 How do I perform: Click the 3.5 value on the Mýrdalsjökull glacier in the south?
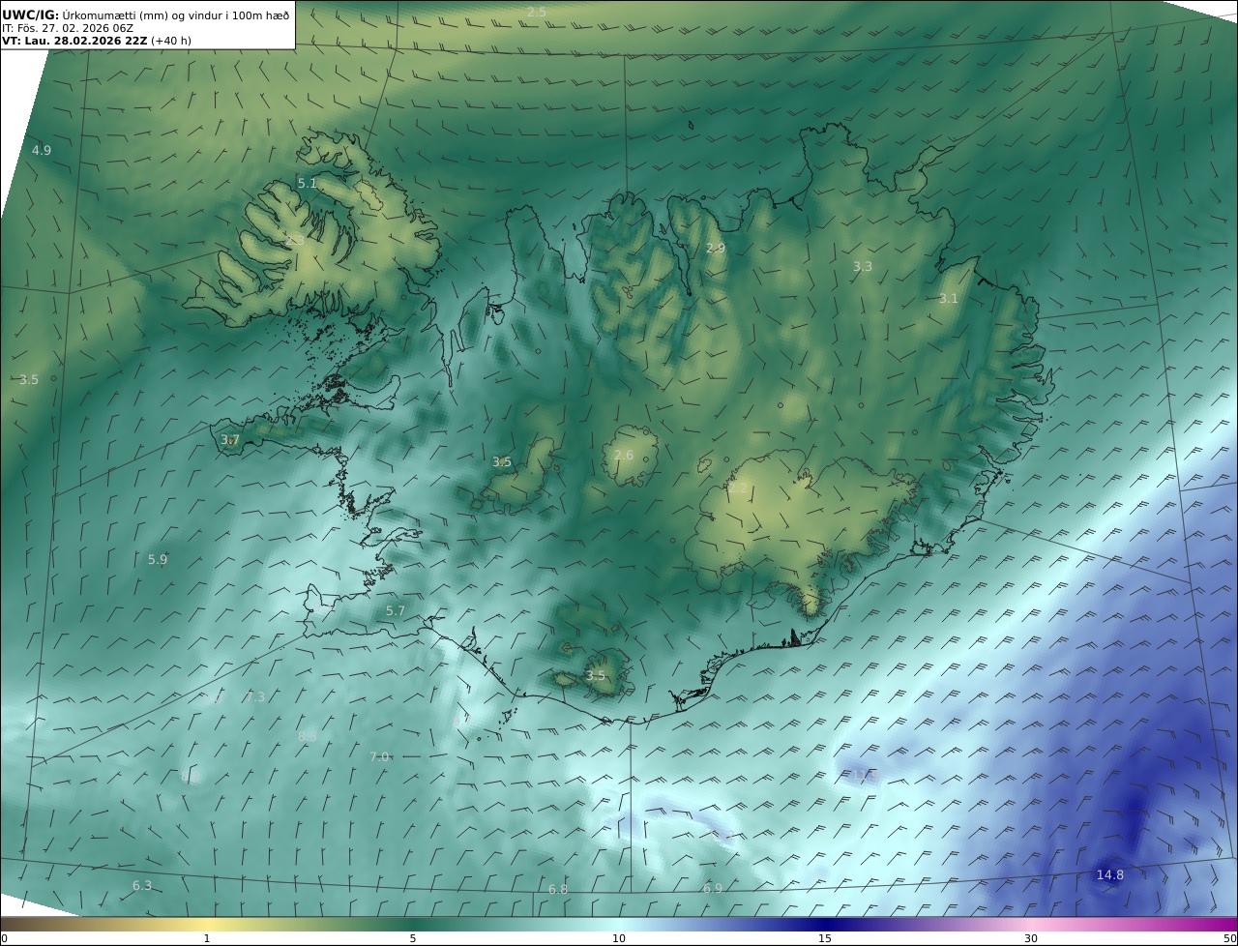595,676
